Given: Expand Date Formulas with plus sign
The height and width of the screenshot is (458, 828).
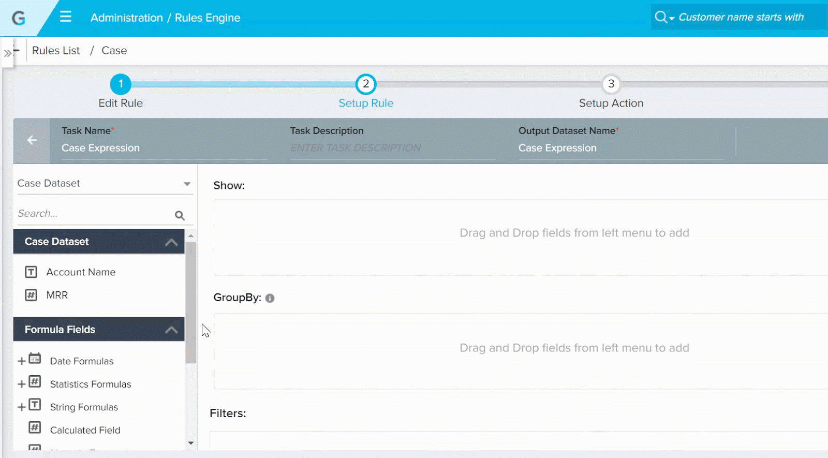Looking at the screenshot, I should pyautogui.click(x=22, y=361).
